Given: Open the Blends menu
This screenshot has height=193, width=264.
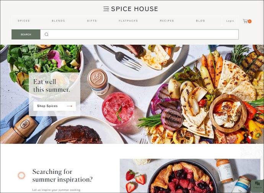Looking at the screenshot, I should pos(58,21).
